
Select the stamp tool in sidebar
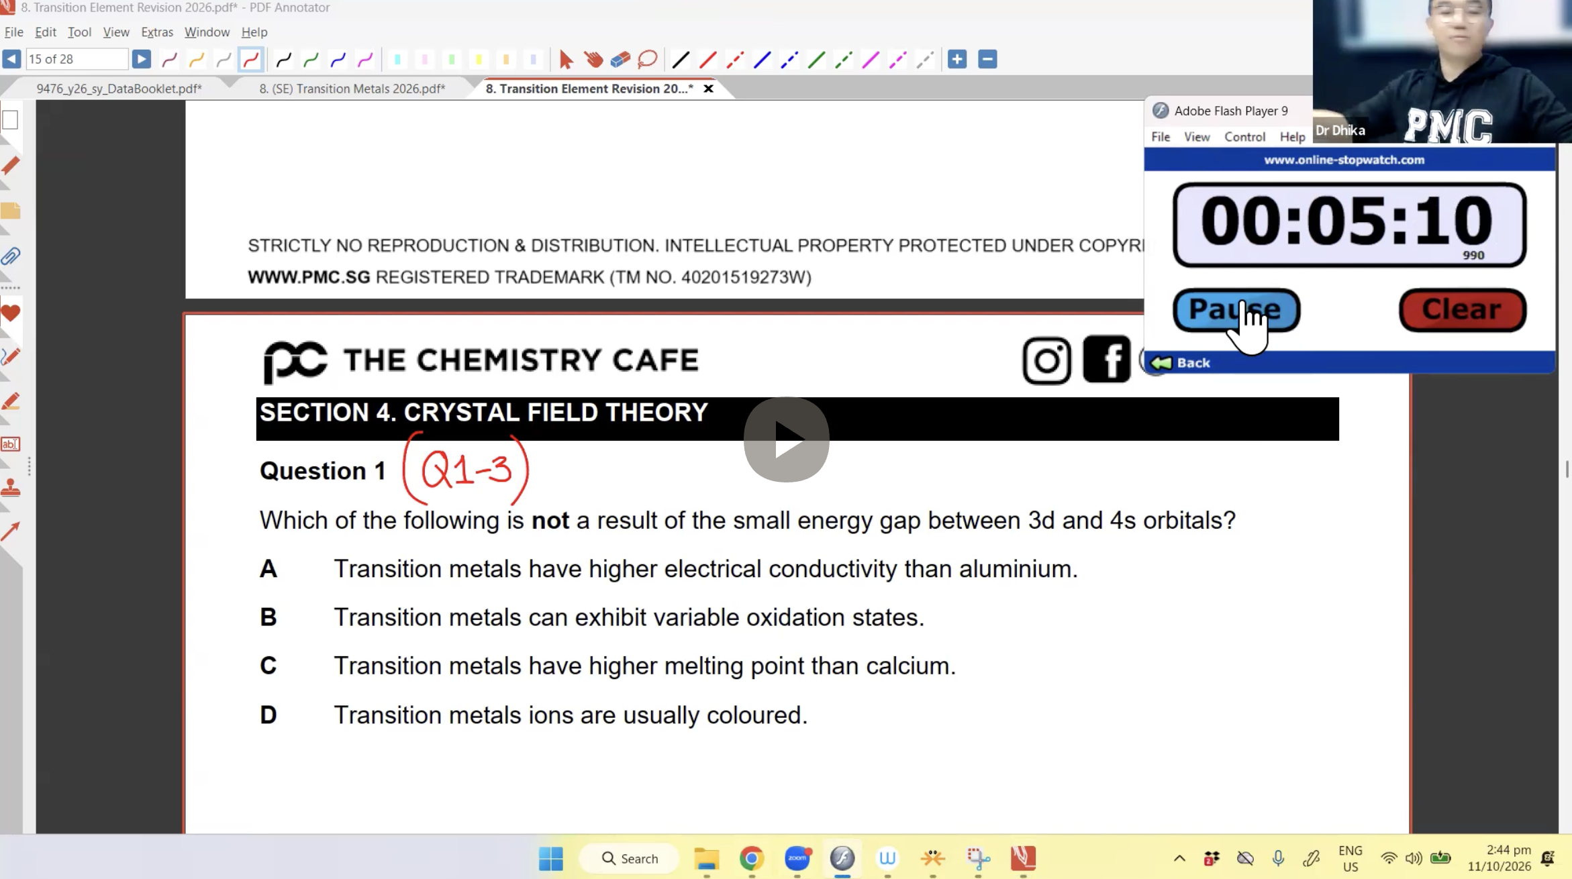11,487
